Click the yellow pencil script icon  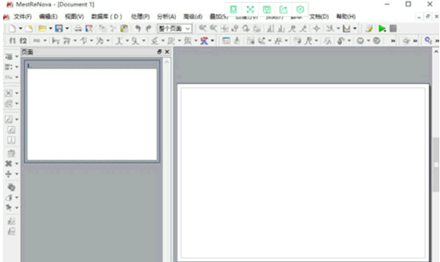tap(369, 28)
